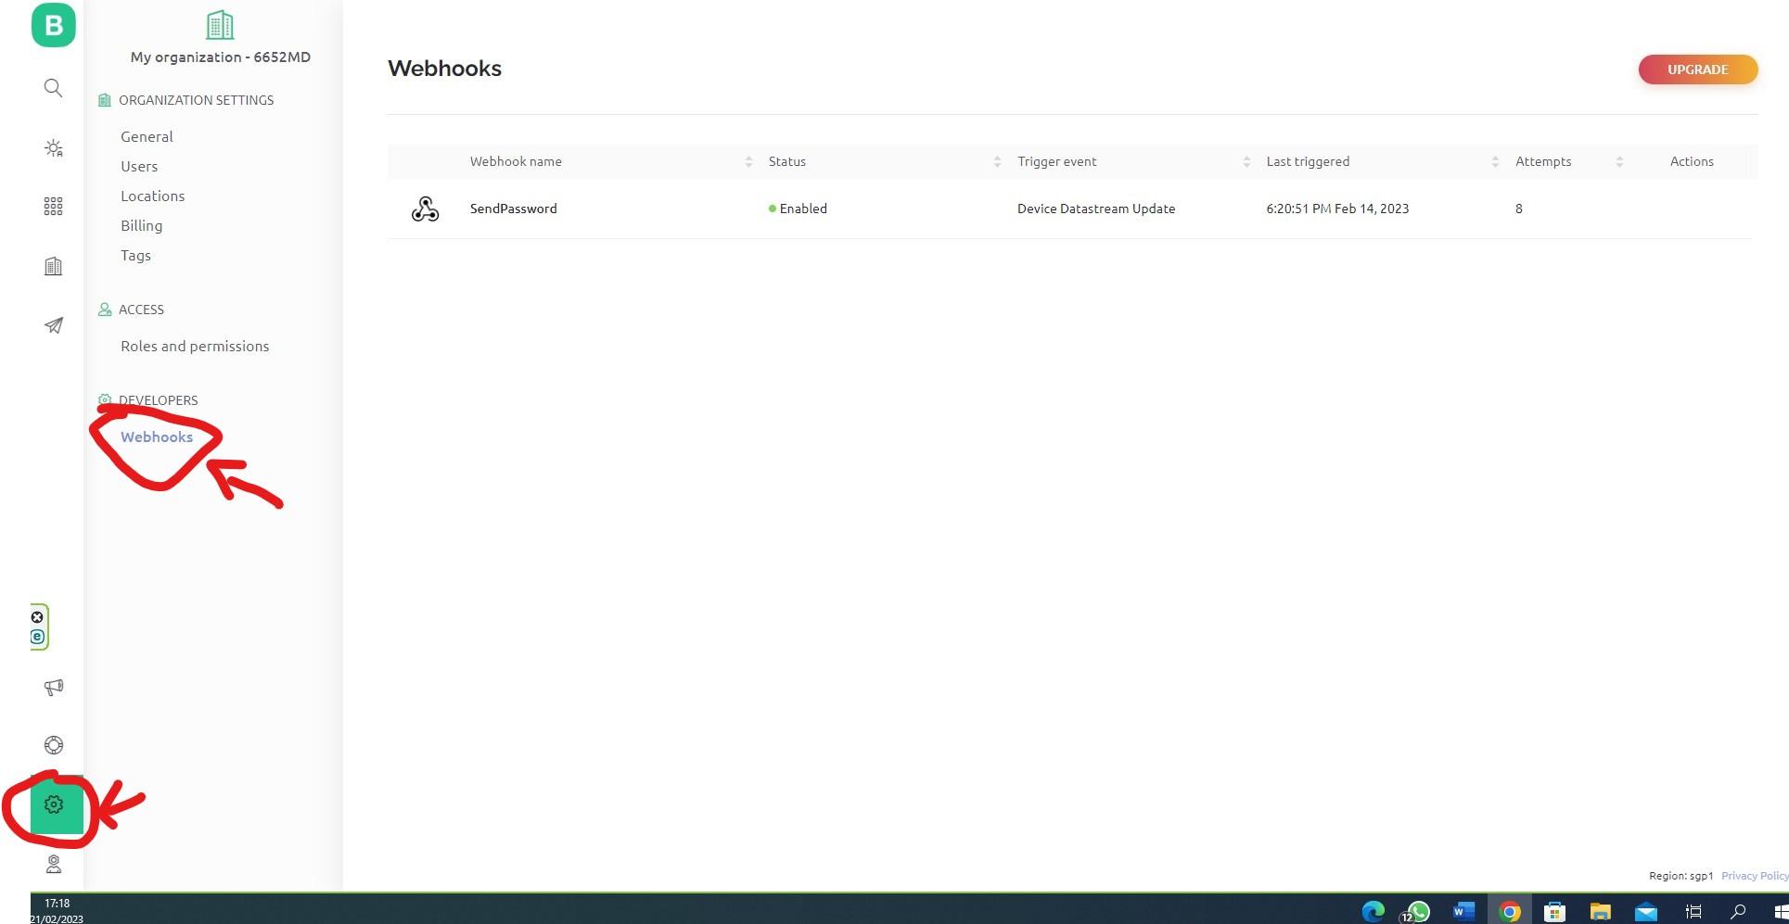1789x924 pixels.
Task: Open Microsoft Word from the taskbar
Action: pos(1463,911)
